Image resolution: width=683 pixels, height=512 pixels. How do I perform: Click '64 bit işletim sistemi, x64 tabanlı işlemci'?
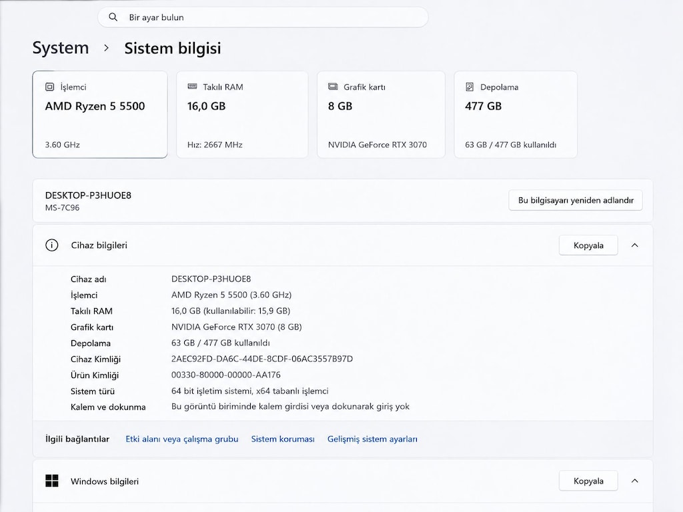click(250, 391)
